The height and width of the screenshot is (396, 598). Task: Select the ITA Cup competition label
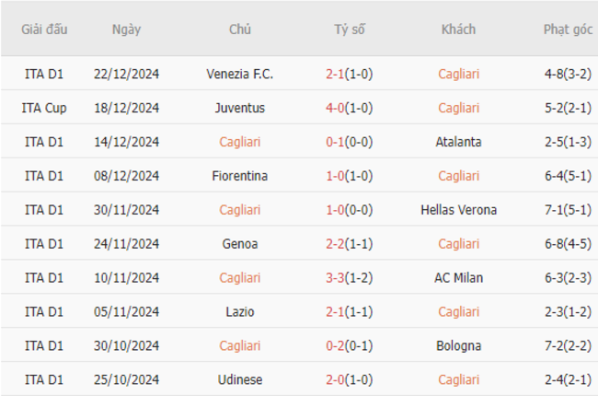[x=44, y=108]
